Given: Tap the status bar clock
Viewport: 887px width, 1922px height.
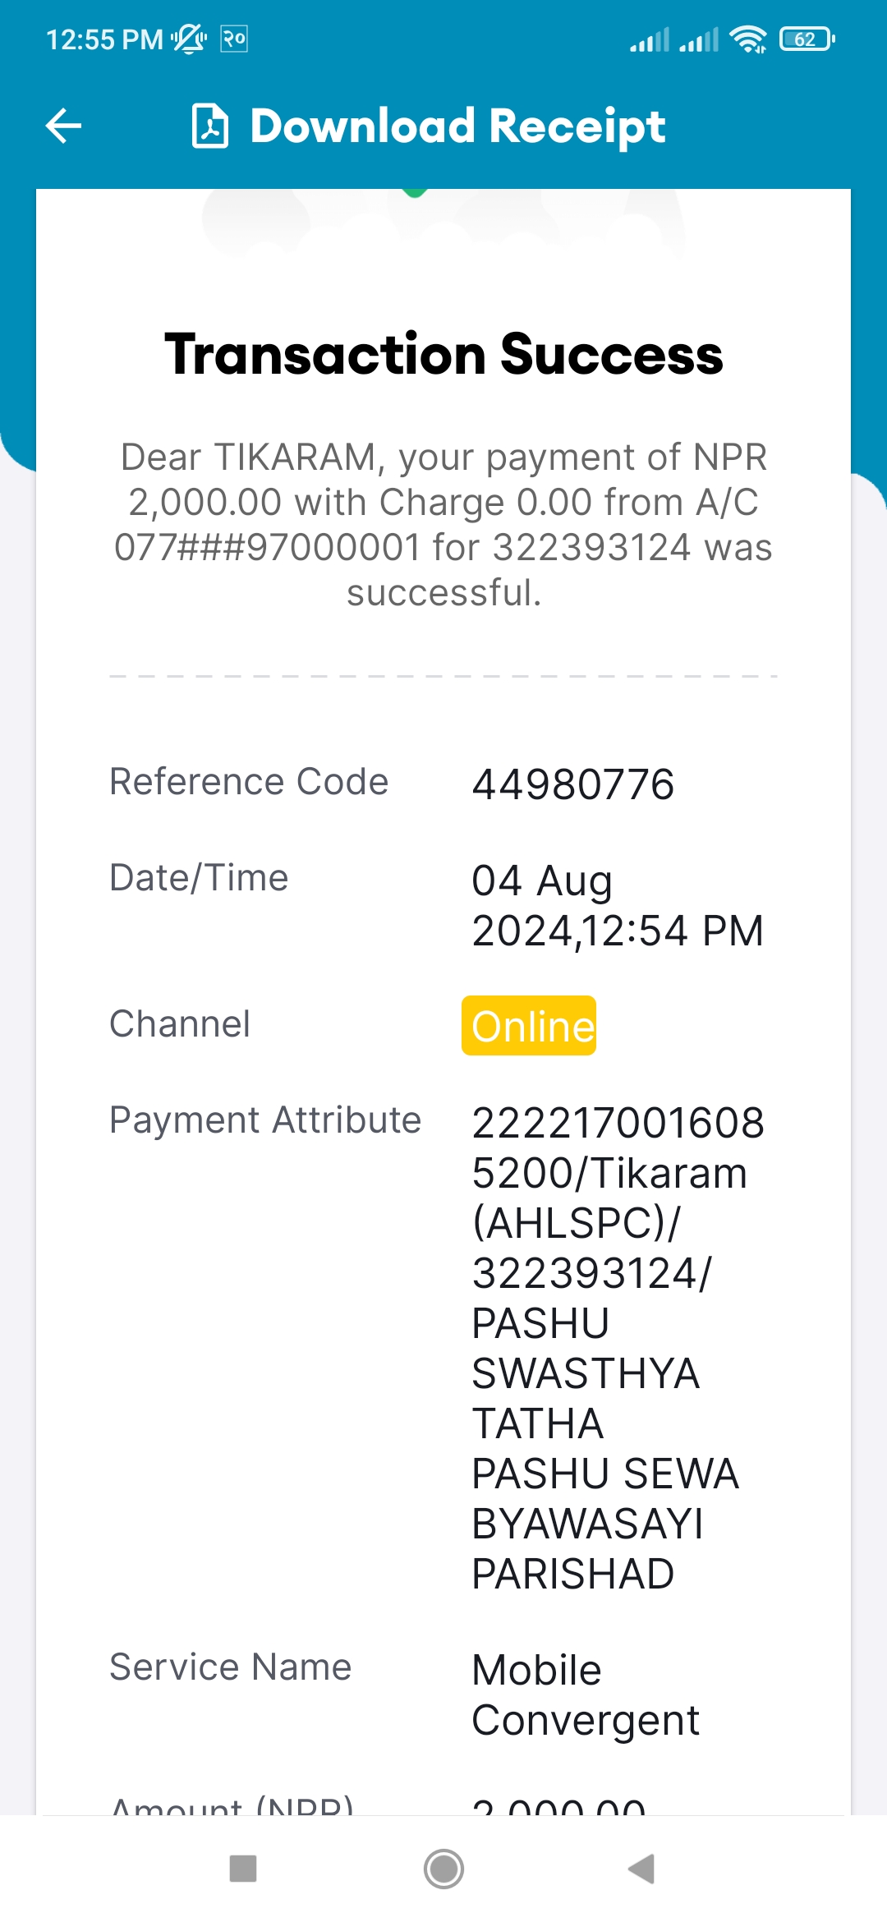Looking at the screenshot, I should pyautogui.click(x=104, y=39).
